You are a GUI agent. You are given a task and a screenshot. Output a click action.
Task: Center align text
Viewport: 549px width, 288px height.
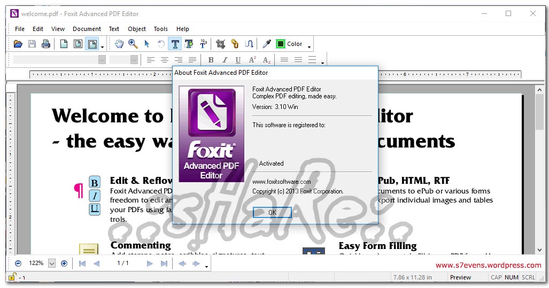(165, 60)
